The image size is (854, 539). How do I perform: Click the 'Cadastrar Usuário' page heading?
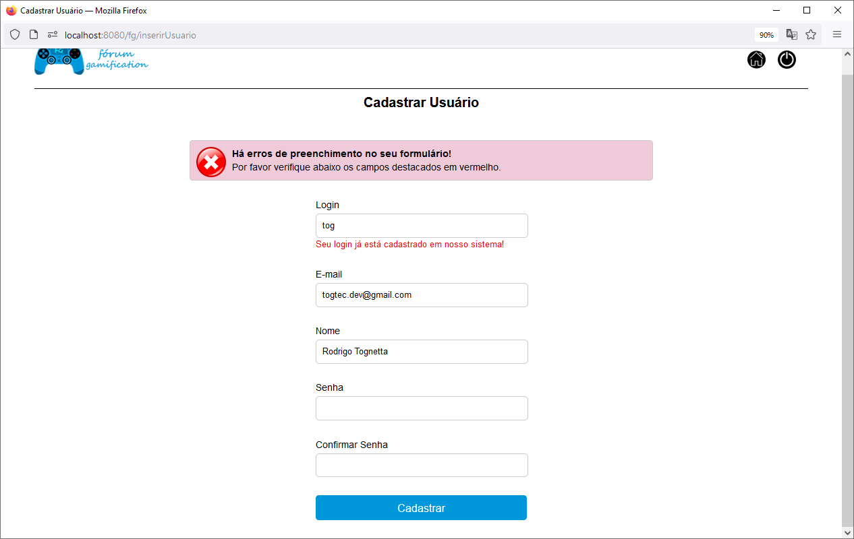point(421,102)
